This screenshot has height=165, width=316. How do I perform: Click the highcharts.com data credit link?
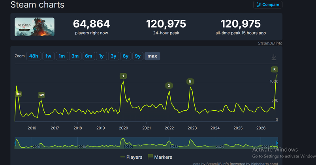(x=235, y=163)
